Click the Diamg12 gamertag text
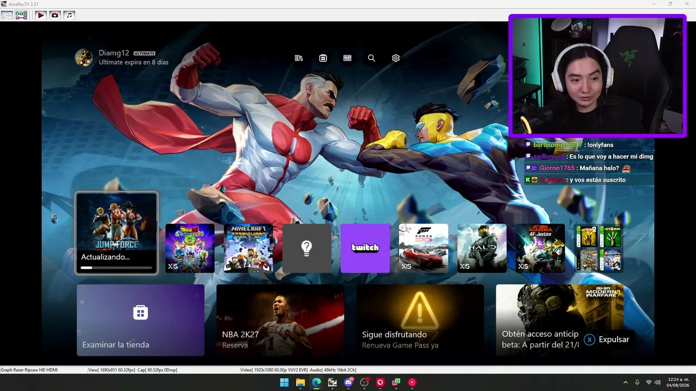Image resolution: width=696 pixels, height=391 pixels. pos(114,53)
